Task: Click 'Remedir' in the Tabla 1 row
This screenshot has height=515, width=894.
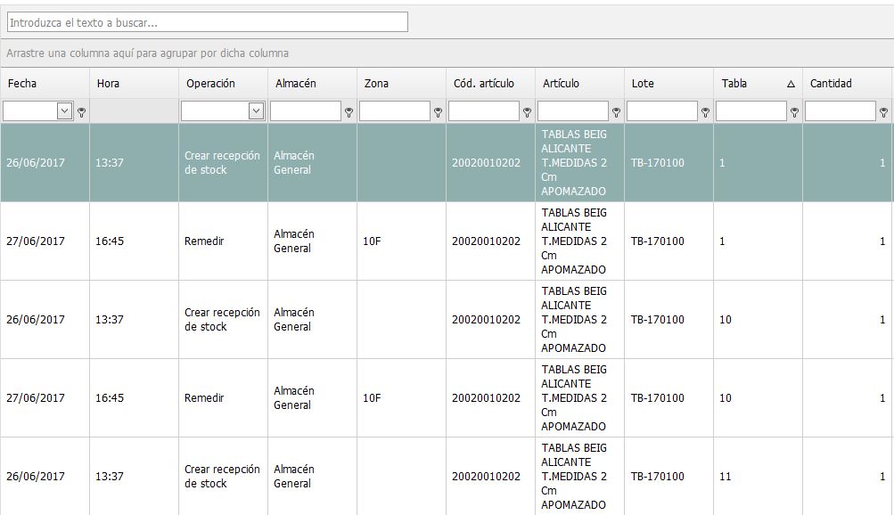Action: click(204, 241)
